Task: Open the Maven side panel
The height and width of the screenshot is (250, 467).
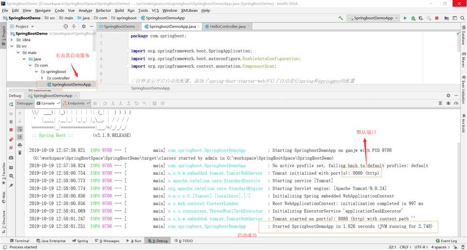Action: click(x=464, y=60)
